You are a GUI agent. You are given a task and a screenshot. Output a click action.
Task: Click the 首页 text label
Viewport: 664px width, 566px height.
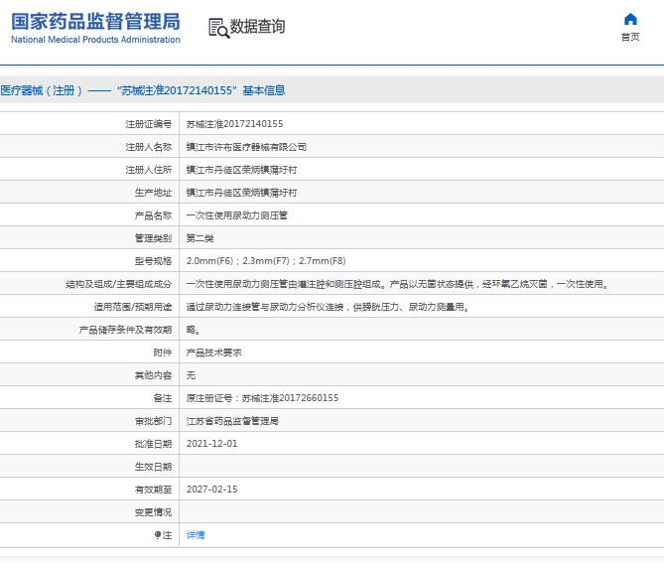[630, 37]
